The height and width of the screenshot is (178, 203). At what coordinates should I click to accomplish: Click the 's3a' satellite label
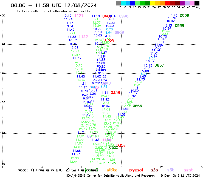pyautogui.click(x=154, y=170)
